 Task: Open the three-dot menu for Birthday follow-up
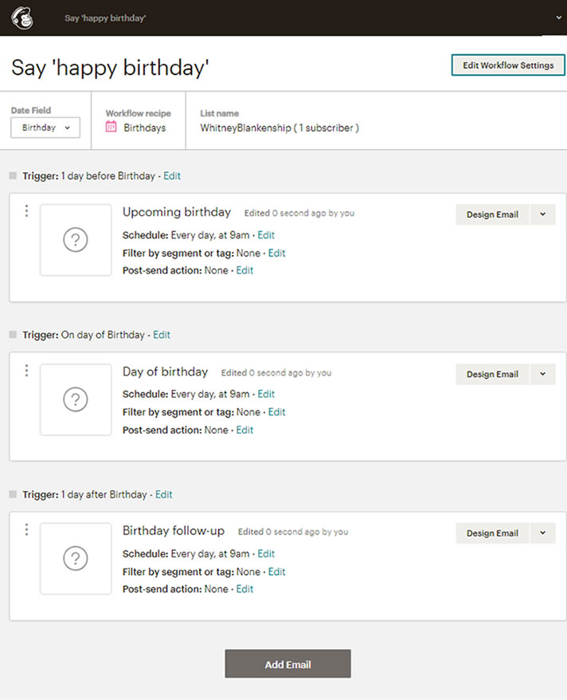coord(26,530)
